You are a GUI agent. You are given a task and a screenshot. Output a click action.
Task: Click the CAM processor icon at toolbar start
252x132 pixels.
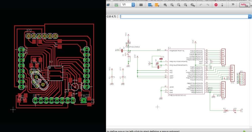pos(108,5)
